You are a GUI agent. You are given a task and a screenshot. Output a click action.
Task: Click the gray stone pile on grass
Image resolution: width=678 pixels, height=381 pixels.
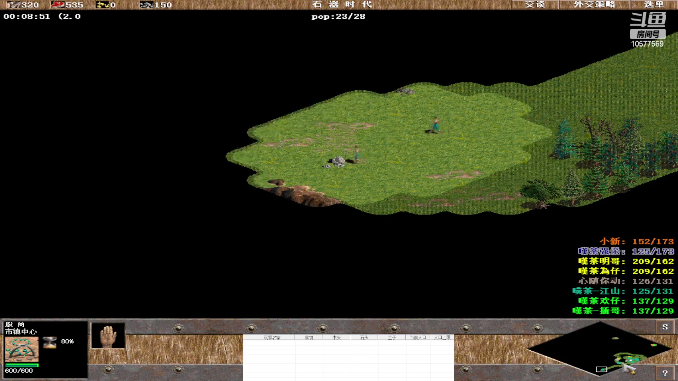[338, 162]
